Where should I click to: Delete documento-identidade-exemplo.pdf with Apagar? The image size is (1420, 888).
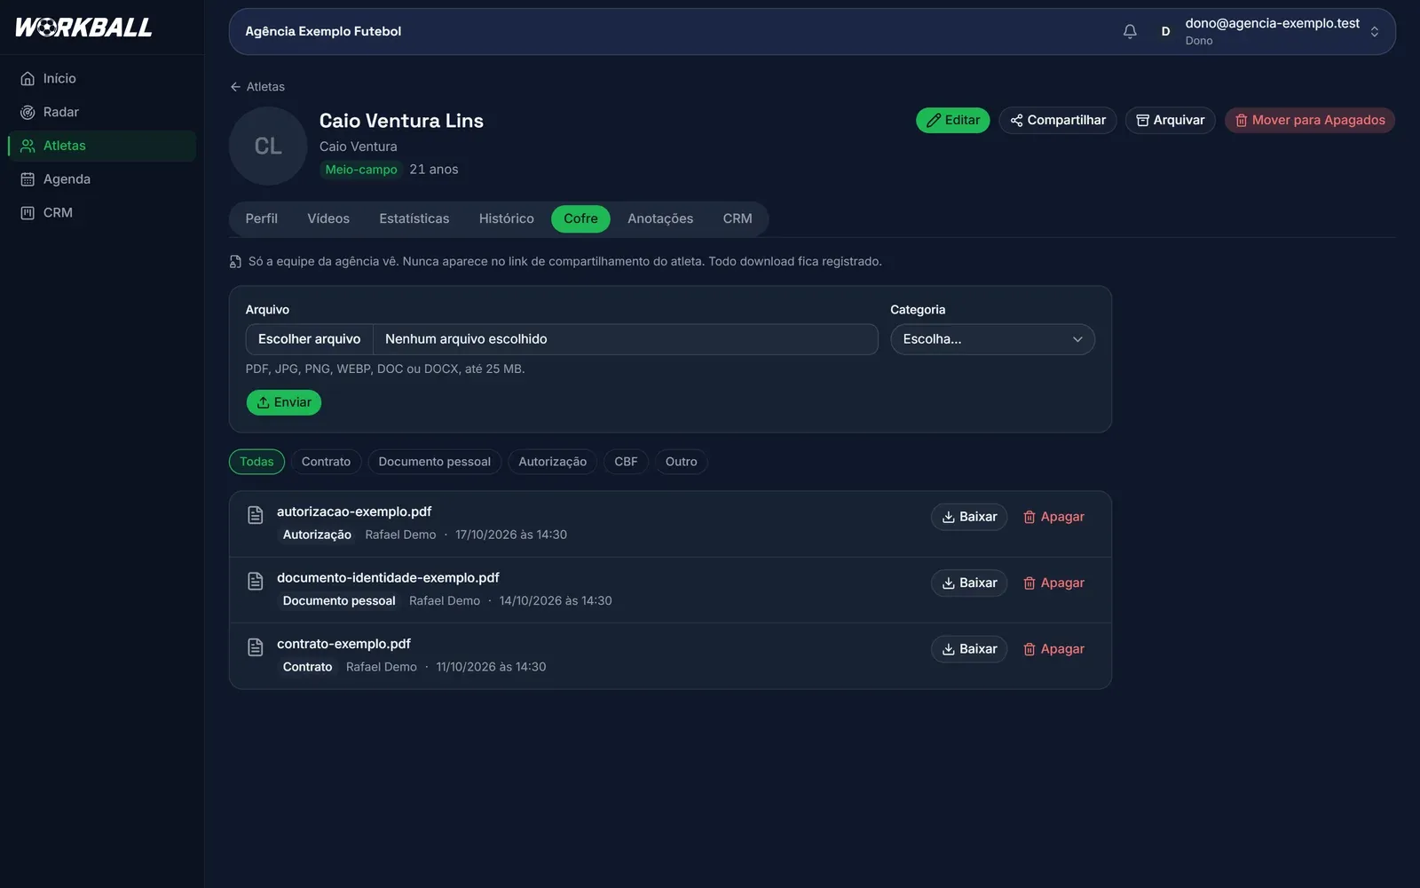click(1054, 583)
